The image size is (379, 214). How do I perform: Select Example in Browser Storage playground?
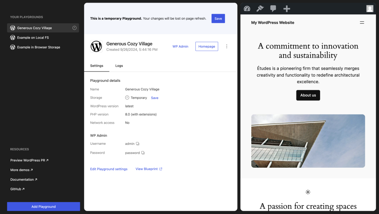43,47
